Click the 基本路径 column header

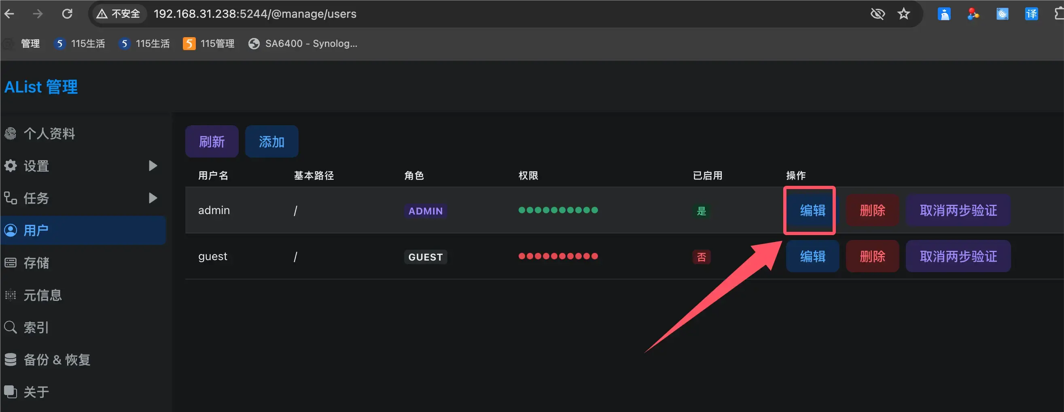tap(314, 176)
